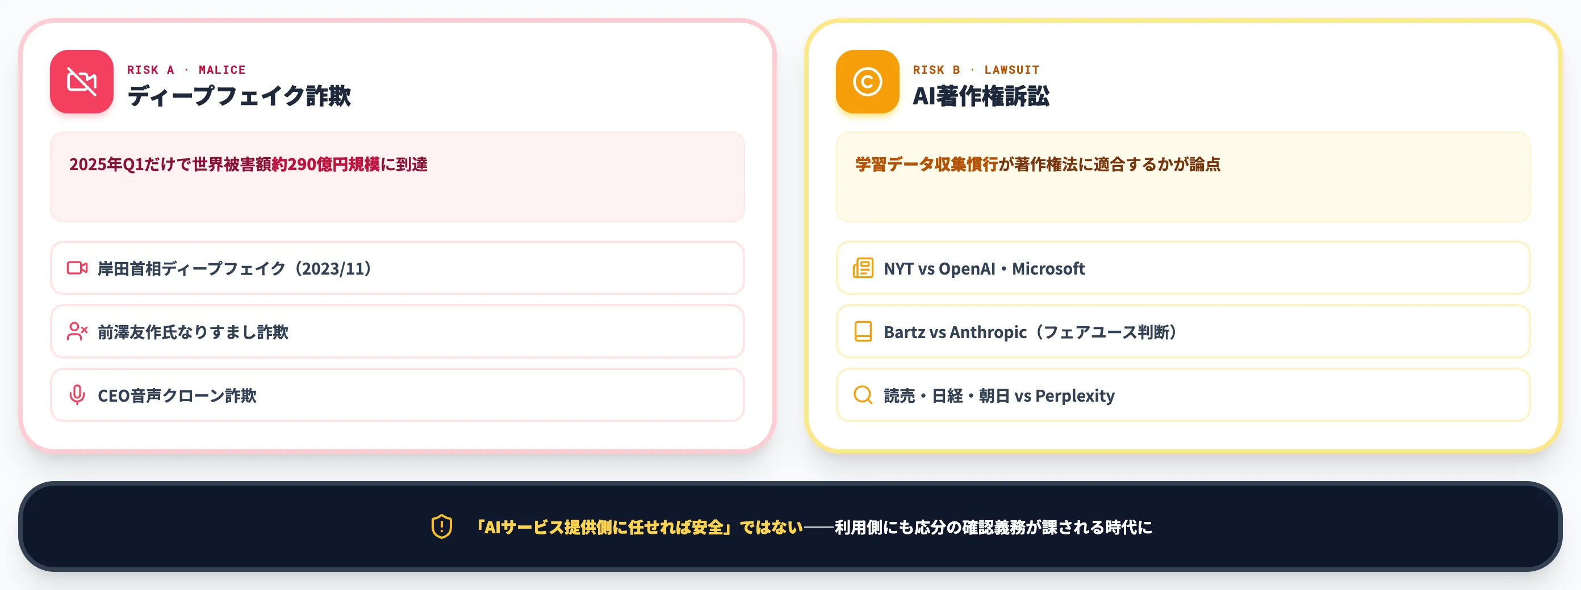Viewport: 1581px width, 590px height.
Task: Click the red crossed-out video camera icon
Action: click(x=82, y=82)
